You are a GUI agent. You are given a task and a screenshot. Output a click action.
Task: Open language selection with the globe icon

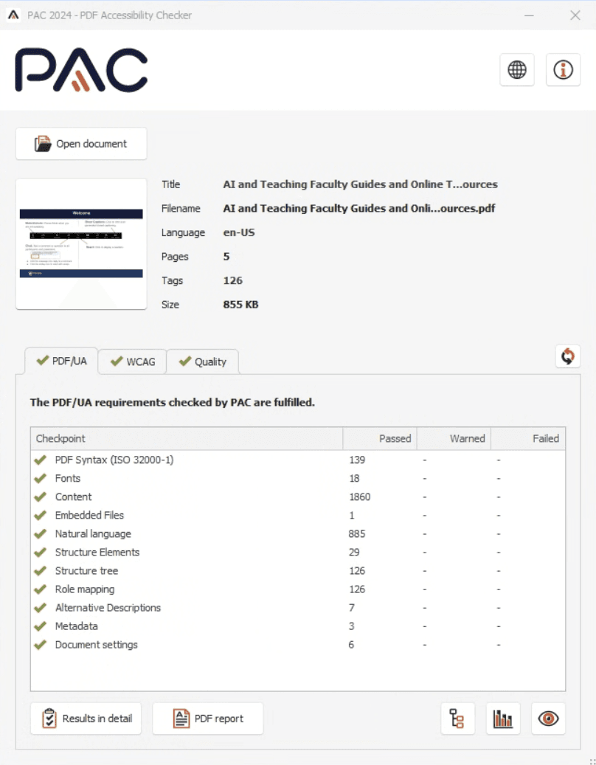[x=516, y=69]
